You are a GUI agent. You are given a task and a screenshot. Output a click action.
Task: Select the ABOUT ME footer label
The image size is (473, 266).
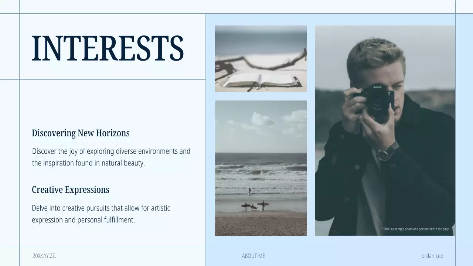coord(253,256)
